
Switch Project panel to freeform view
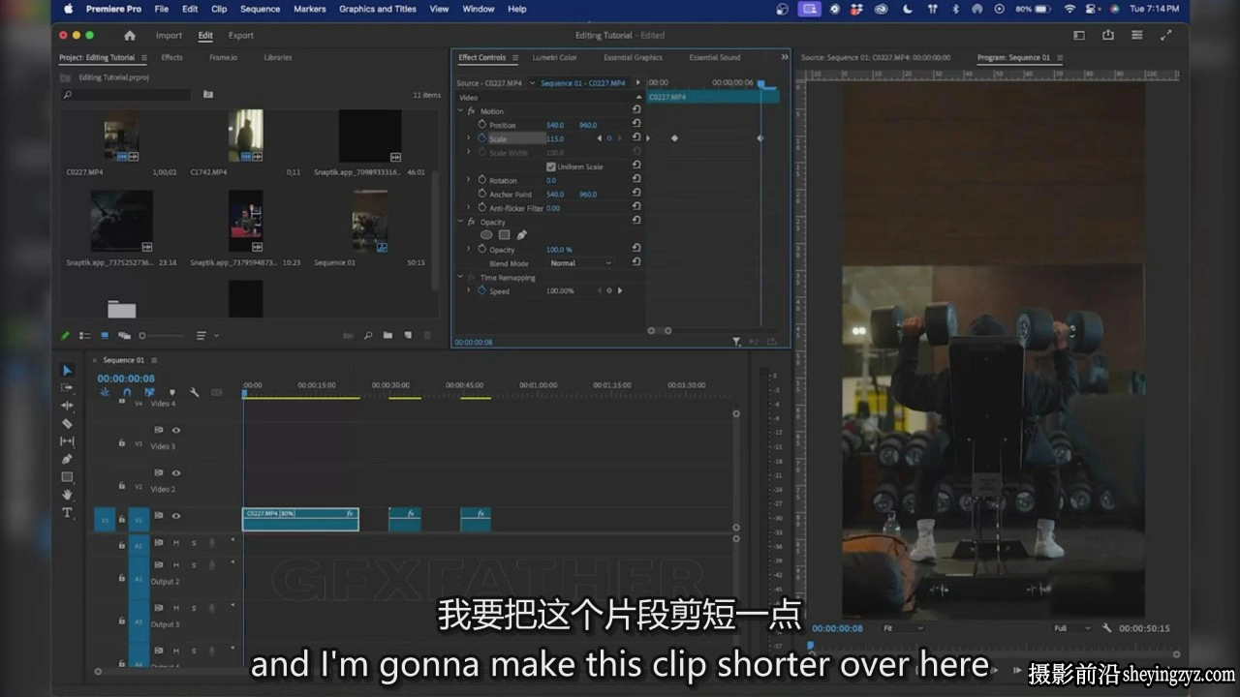point(124,336)
